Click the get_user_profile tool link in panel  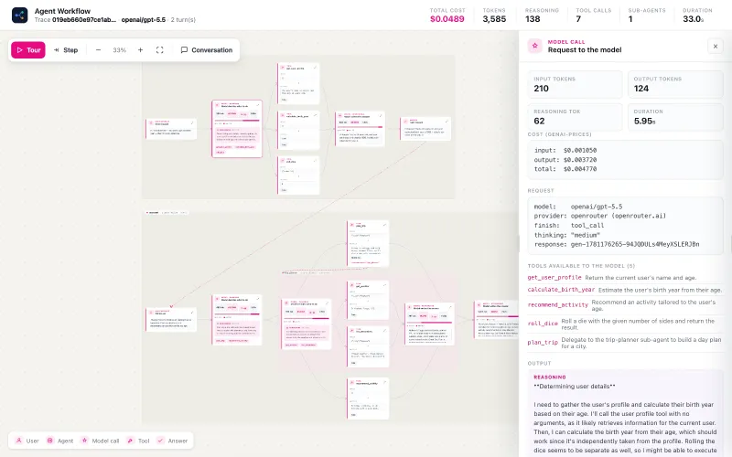(x=554, y=278)
